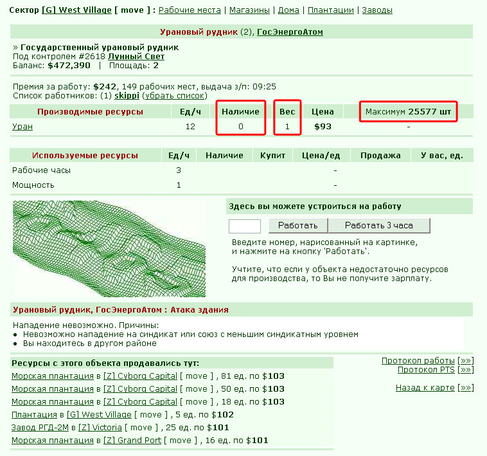Click the Работать button
The image size is (487, 456).
298,225
